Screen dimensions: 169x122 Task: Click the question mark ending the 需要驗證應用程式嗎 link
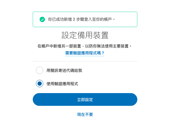click(x=103, y=53)
